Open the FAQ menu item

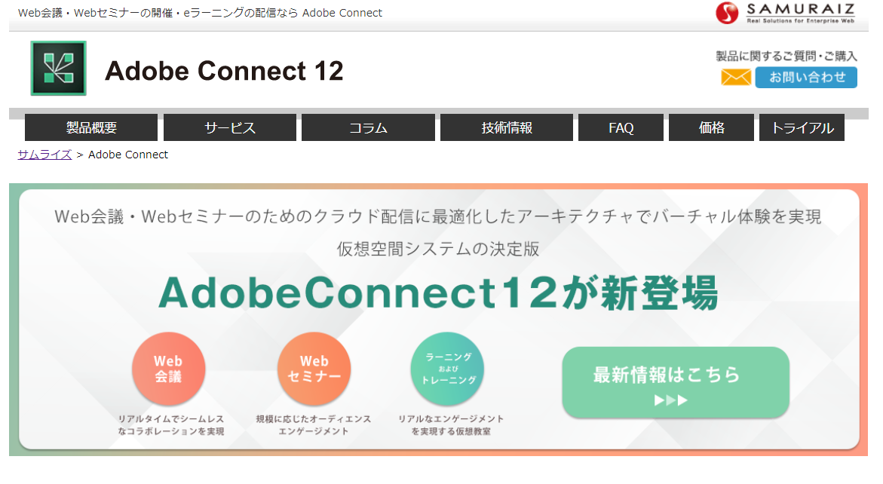point(621,127)
